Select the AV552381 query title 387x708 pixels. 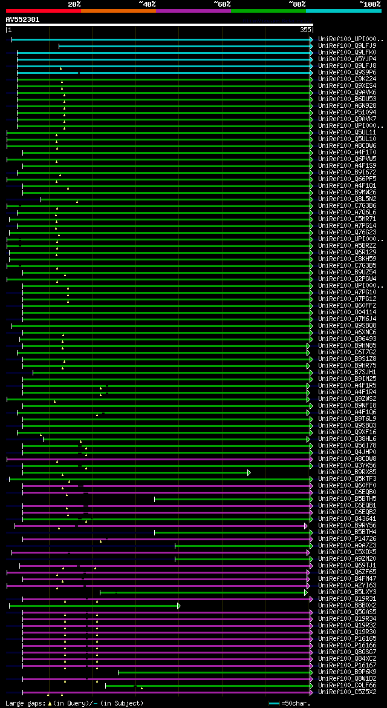tap(22, 19)
